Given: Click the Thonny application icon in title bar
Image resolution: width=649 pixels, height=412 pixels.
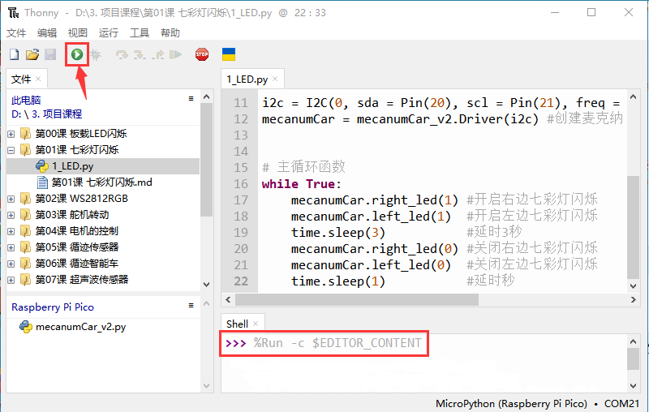Looking at the screenshot, I should coord(13,13).
